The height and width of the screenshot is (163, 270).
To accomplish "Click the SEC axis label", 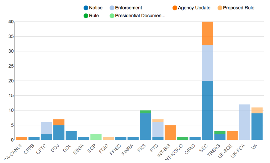I will click(203, 149).
